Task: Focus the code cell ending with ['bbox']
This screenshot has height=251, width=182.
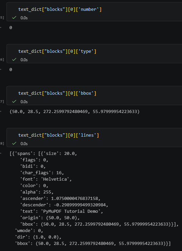Action: (94, 96)
